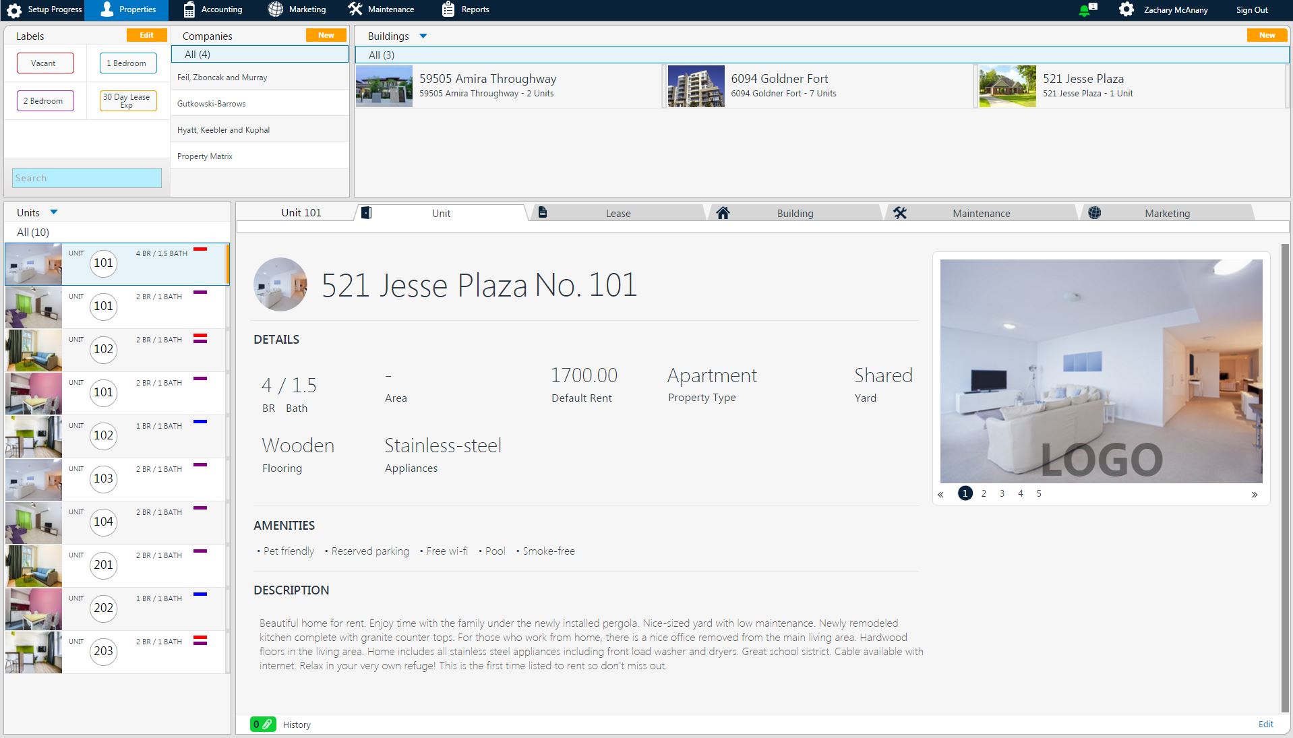
Task: Go to photo page 5
Action: 1039,493
